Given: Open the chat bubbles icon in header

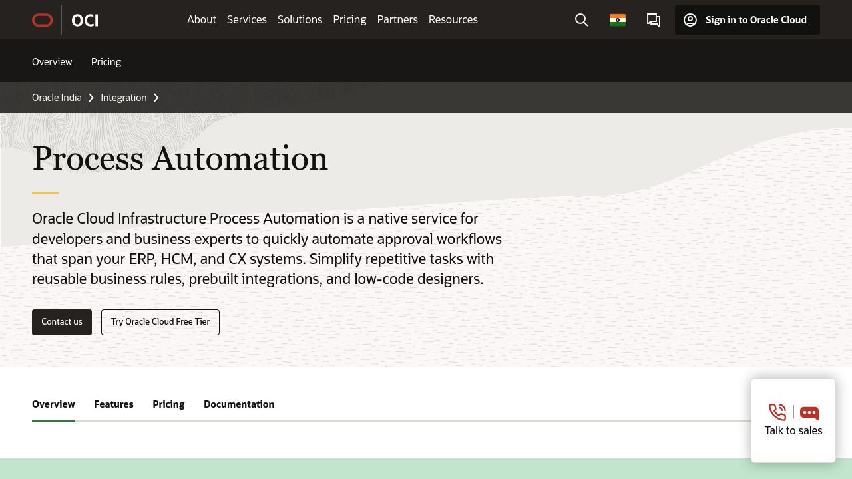Looking at the screenshot, I should pyautogui.click(x=654, y=20).
